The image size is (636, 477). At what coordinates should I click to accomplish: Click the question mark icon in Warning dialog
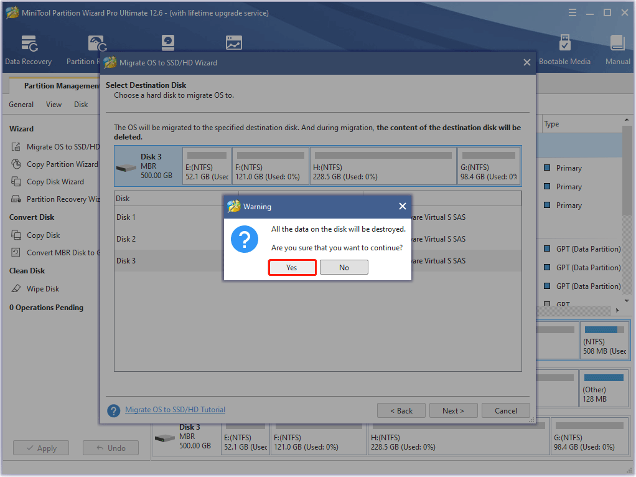coord(245,239)
